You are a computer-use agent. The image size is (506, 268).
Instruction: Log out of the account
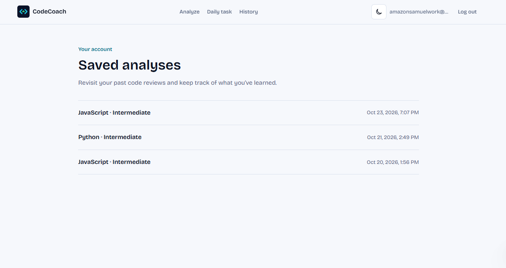coord(467,12)
